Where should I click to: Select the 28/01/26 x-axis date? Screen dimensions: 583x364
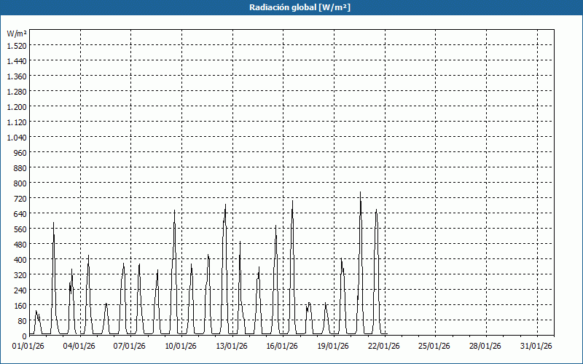pos(486,346)
